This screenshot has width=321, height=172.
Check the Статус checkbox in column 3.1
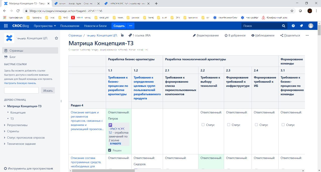point(283,125)
